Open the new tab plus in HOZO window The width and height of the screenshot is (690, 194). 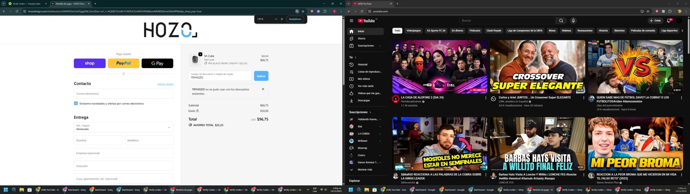(95, 4)
